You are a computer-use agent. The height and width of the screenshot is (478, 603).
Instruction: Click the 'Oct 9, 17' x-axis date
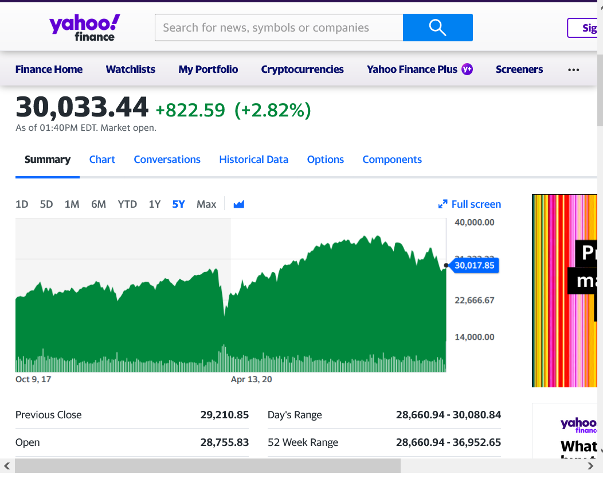[33, 379]
